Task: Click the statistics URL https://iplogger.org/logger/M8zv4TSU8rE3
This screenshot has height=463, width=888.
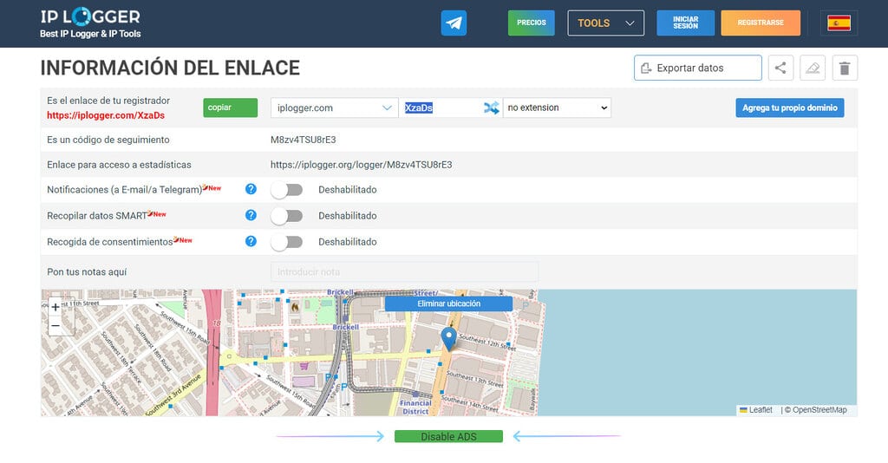Action: click(362, 165)
